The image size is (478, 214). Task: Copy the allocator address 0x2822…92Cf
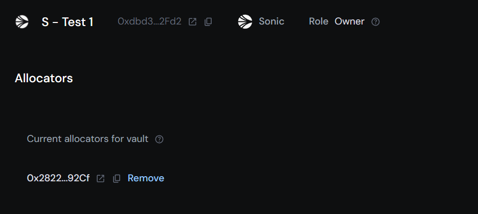pos(117,178)
